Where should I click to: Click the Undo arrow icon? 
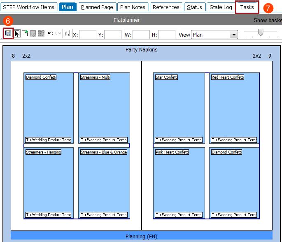coord(51,34)
